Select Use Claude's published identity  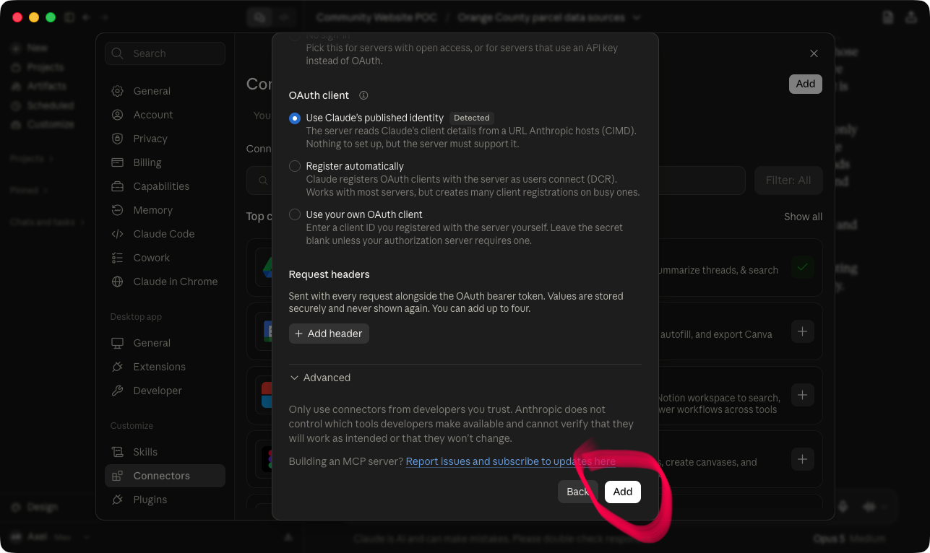coord(295,118)
